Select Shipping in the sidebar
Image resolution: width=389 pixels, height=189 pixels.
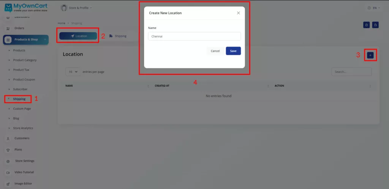[x=19, y=99]
